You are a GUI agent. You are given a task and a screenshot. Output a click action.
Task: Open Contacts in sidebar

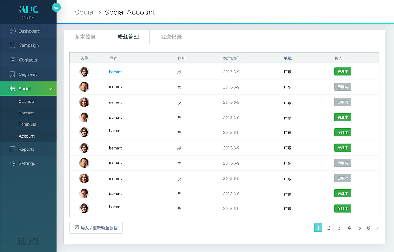28,60
